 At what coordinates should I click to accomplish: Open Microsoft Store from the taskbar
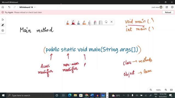point(81,95)
